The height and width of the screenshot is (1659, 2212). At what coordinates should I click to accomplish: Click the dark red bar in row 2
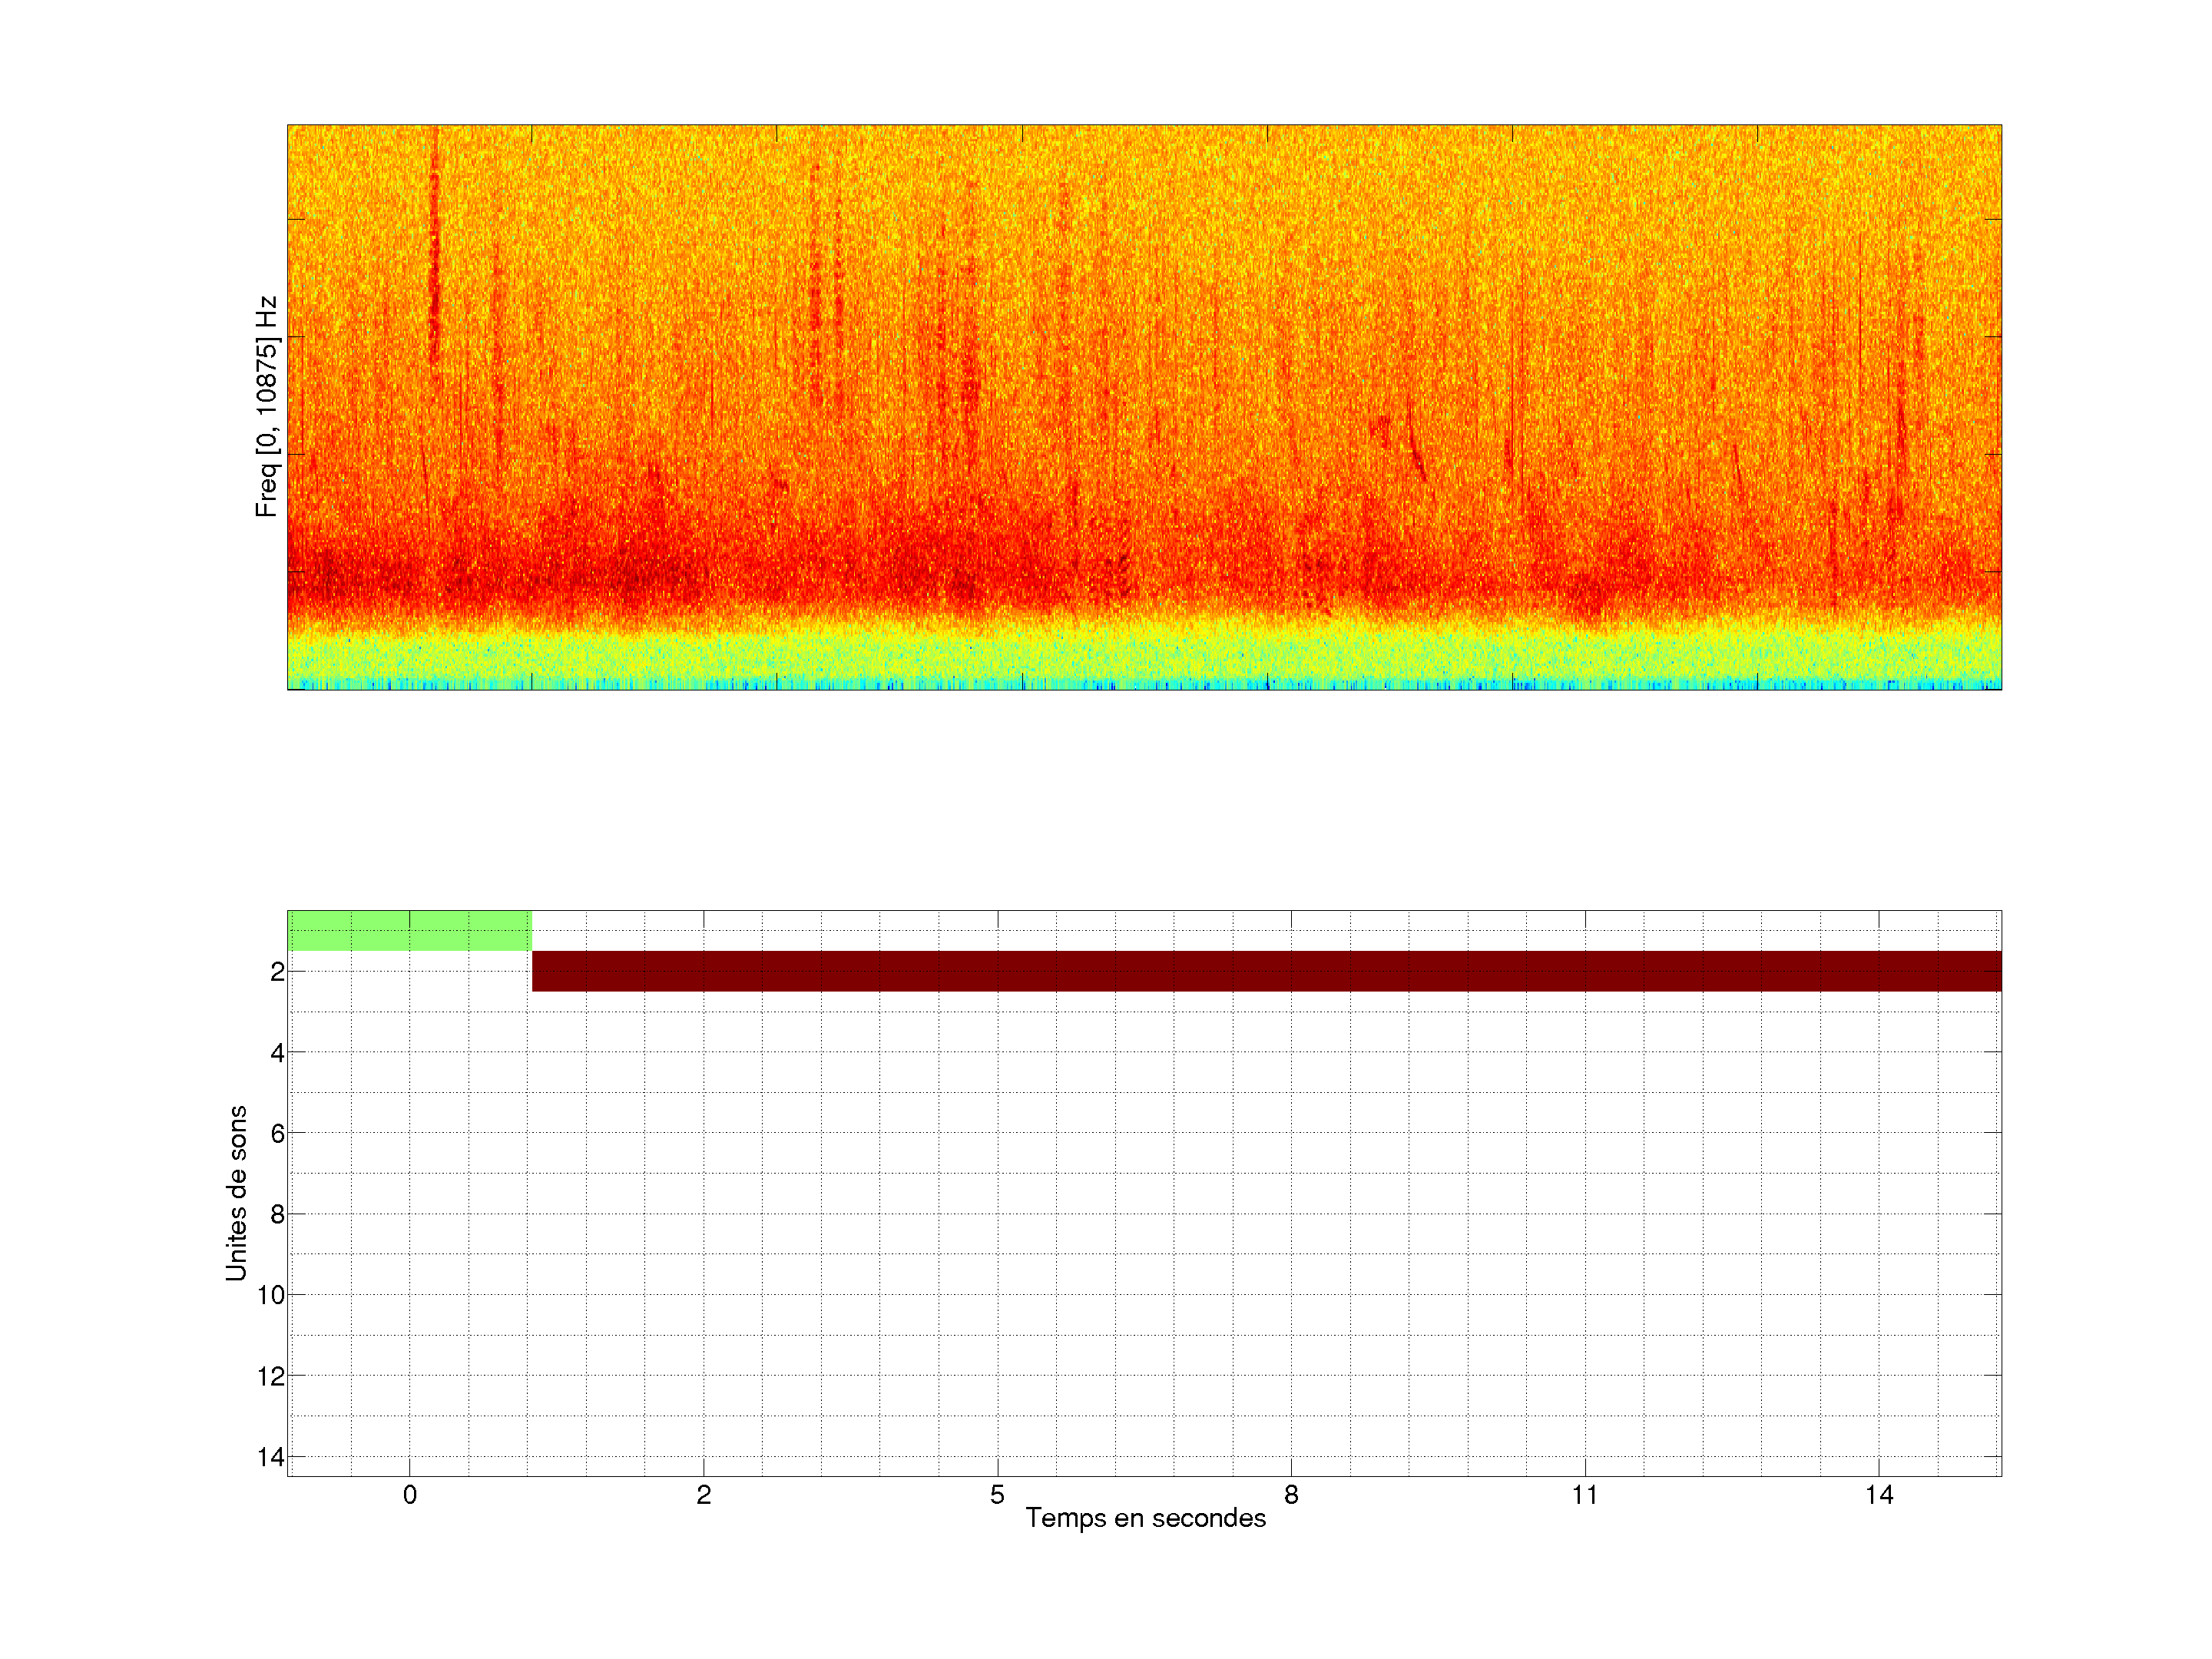pyautogui.click(x=1266, y=971)
